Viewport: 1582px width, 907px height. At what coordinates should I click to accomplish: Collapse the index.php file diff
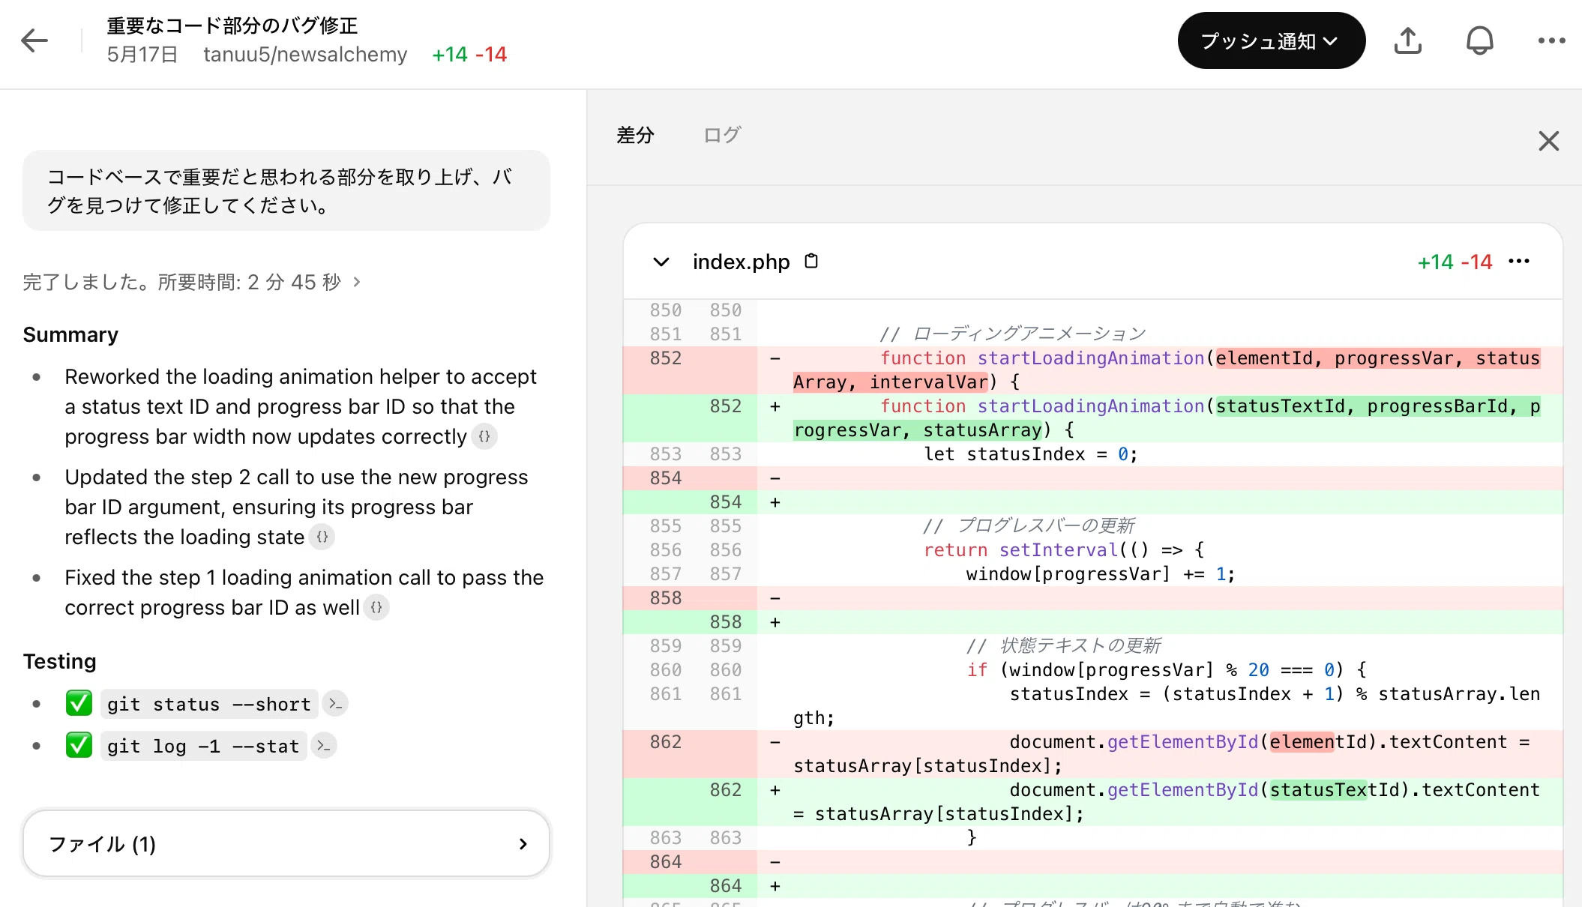coord(661,262)
